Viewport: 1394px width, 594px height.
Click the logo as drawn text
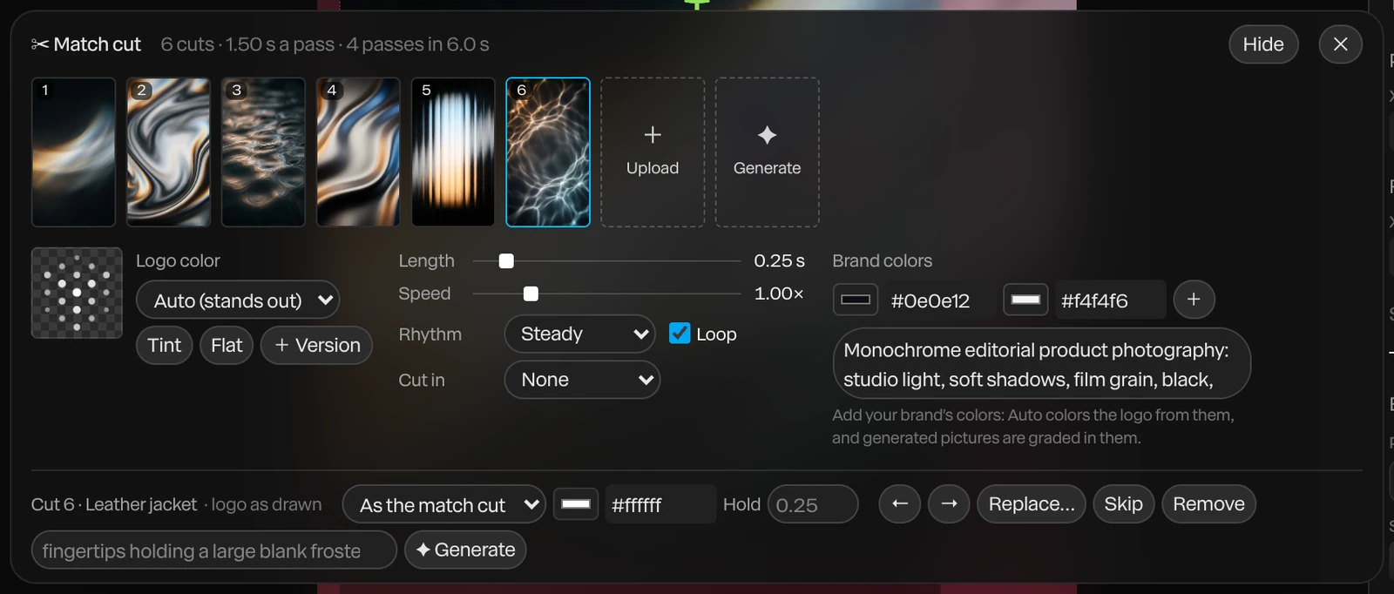pyautogui.click(x=266, y=504)
